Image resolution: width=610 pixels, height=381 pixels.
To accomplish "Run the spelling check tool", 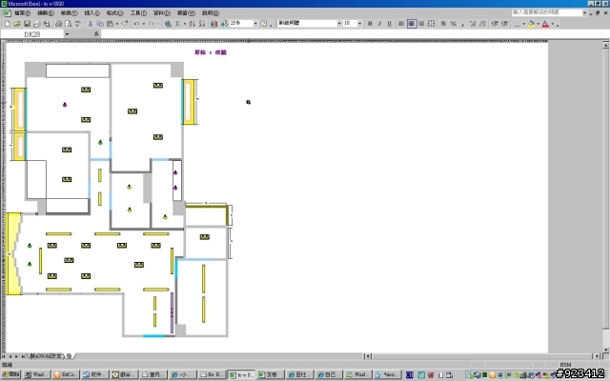I will pos(78,24).
